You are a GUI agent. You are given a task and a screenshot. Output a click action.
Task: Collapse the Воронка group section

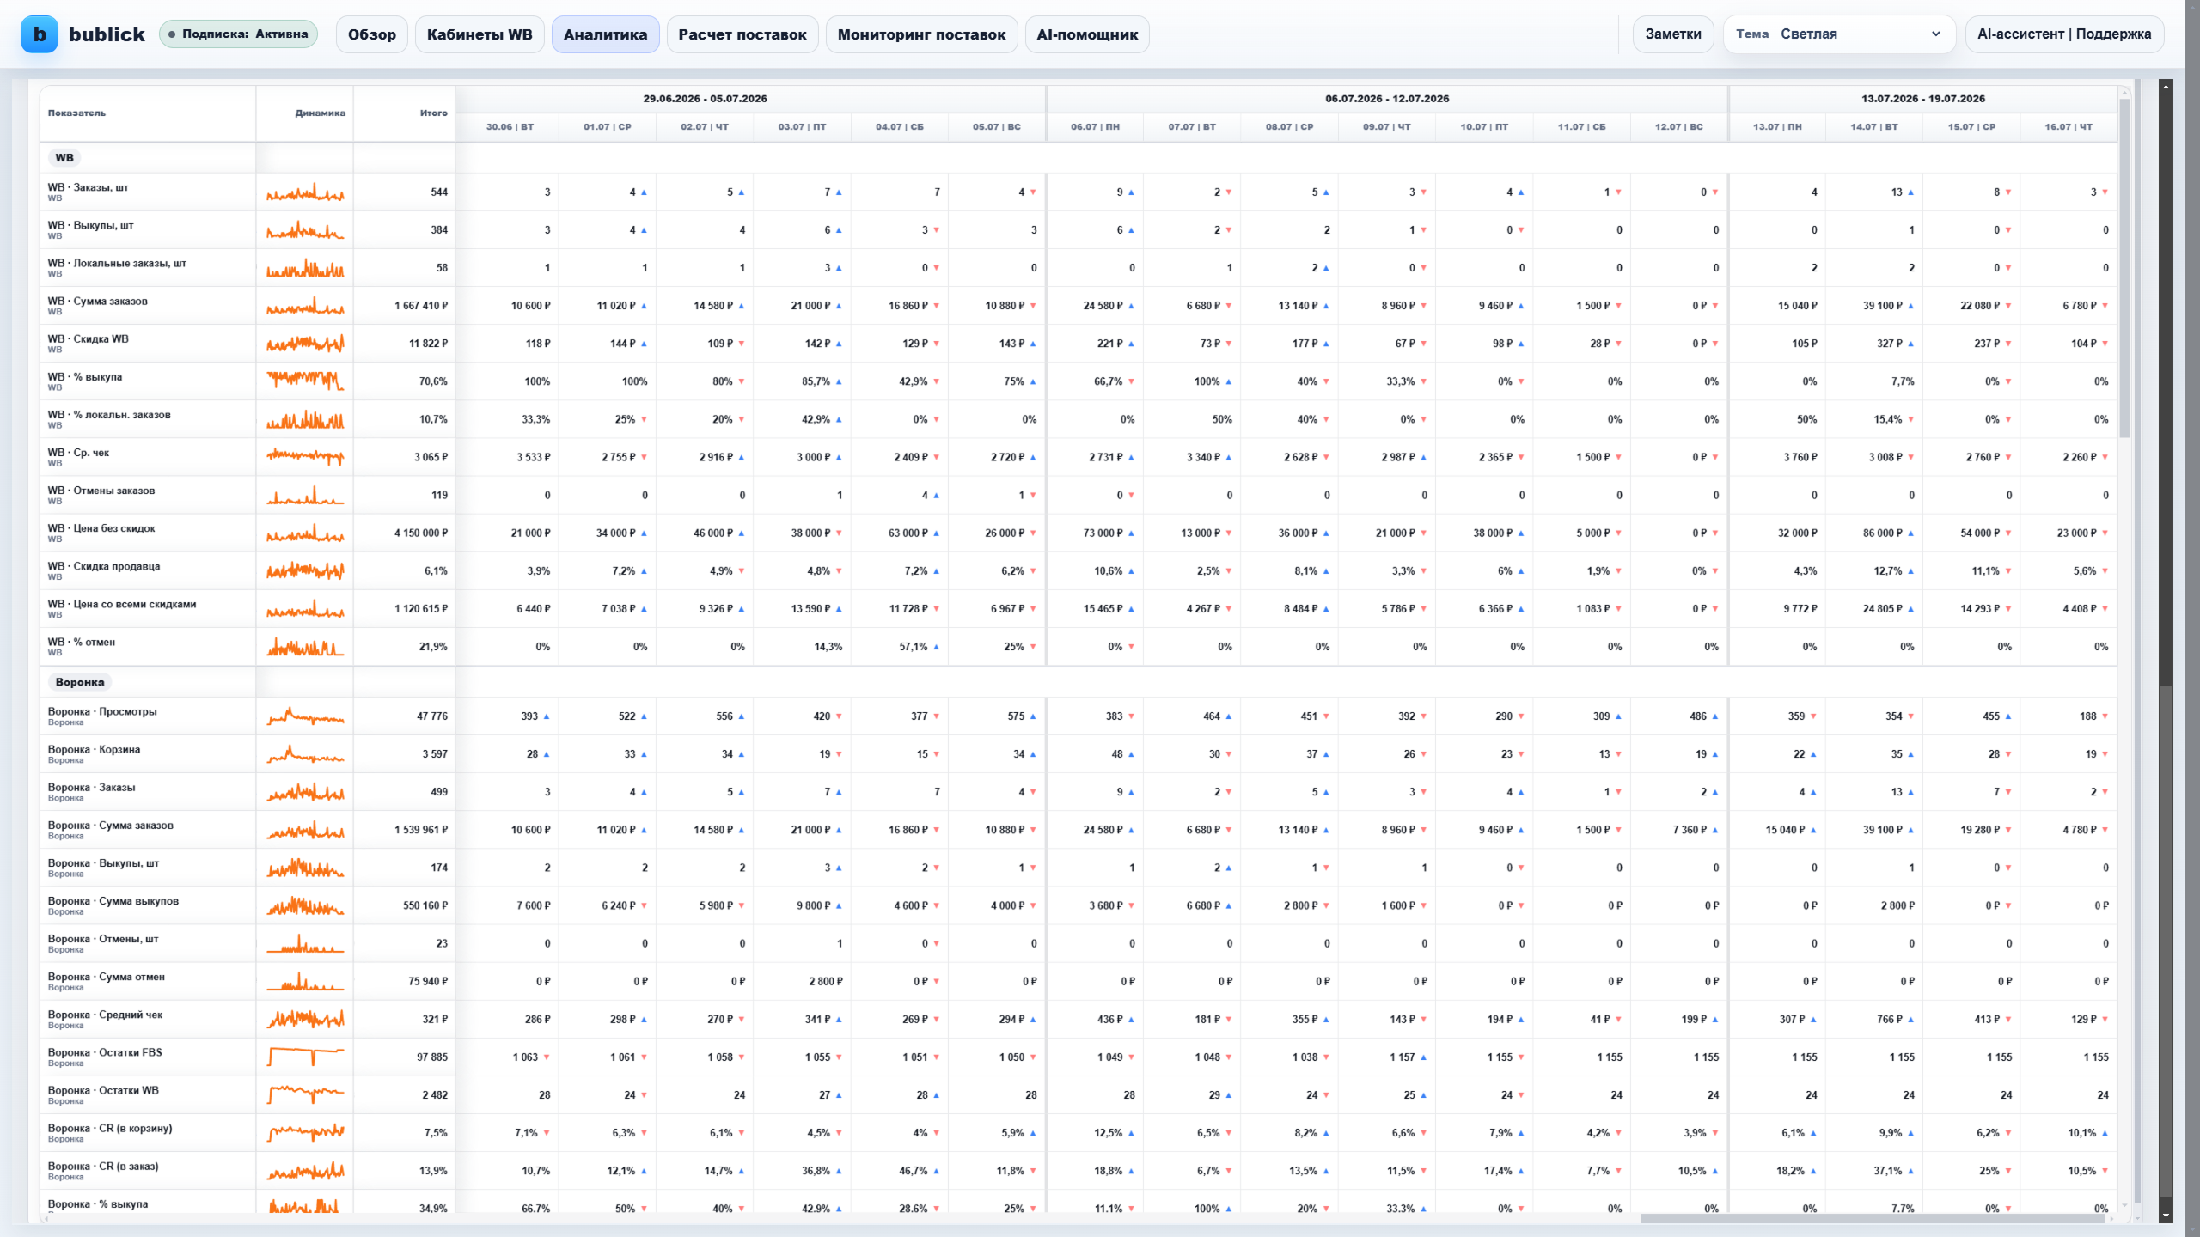pos(80,682)
